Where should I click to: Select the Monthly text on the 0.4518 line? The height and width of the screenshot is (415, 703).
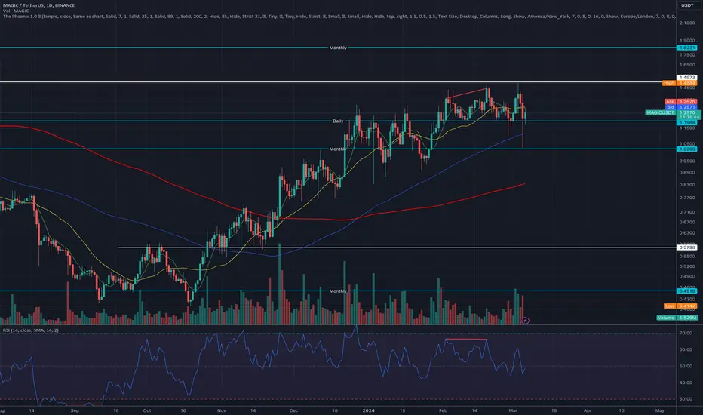(338, 291)
